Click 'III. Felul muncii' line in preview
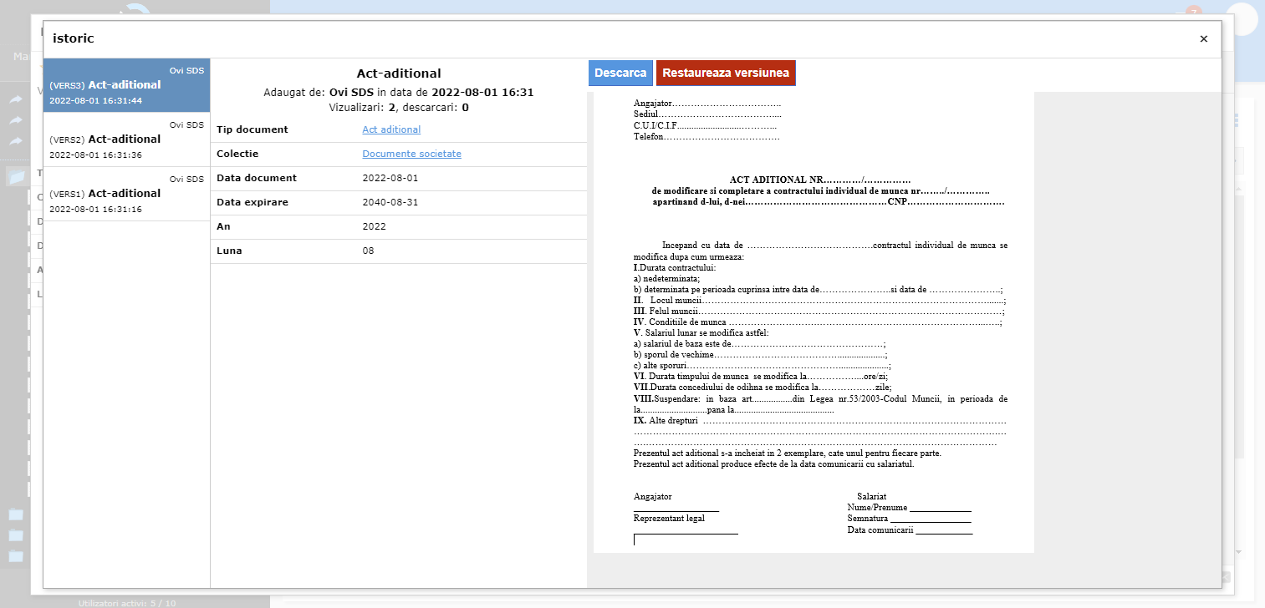Screen dimensions: 1265x608 (x=819, y=311)
